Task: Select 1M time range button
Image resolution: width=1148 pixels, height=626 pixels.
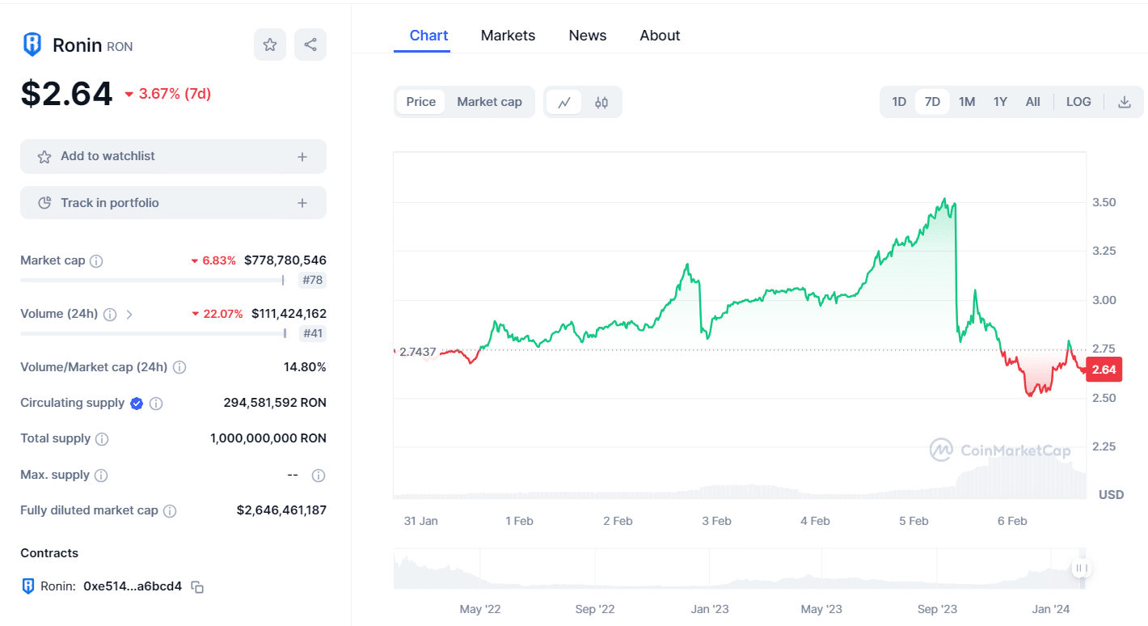Action: pos(967,102)
